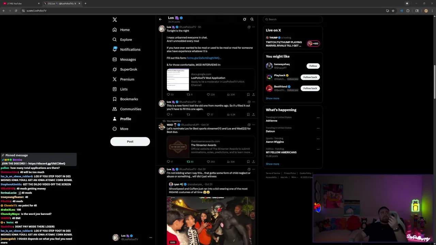Screen dimensions: 436x245
Task: Open more options on the WAD post
Action: [x=253, y=125]
